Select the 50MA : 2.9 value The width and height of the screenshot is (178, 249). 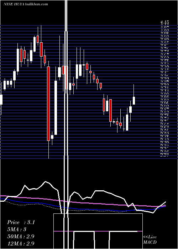pos(21,237)
